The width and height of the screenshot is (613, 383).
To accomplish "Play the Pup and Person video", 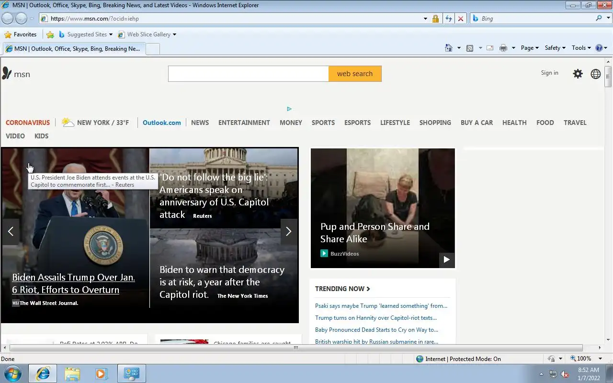I will tap(446, 259).
